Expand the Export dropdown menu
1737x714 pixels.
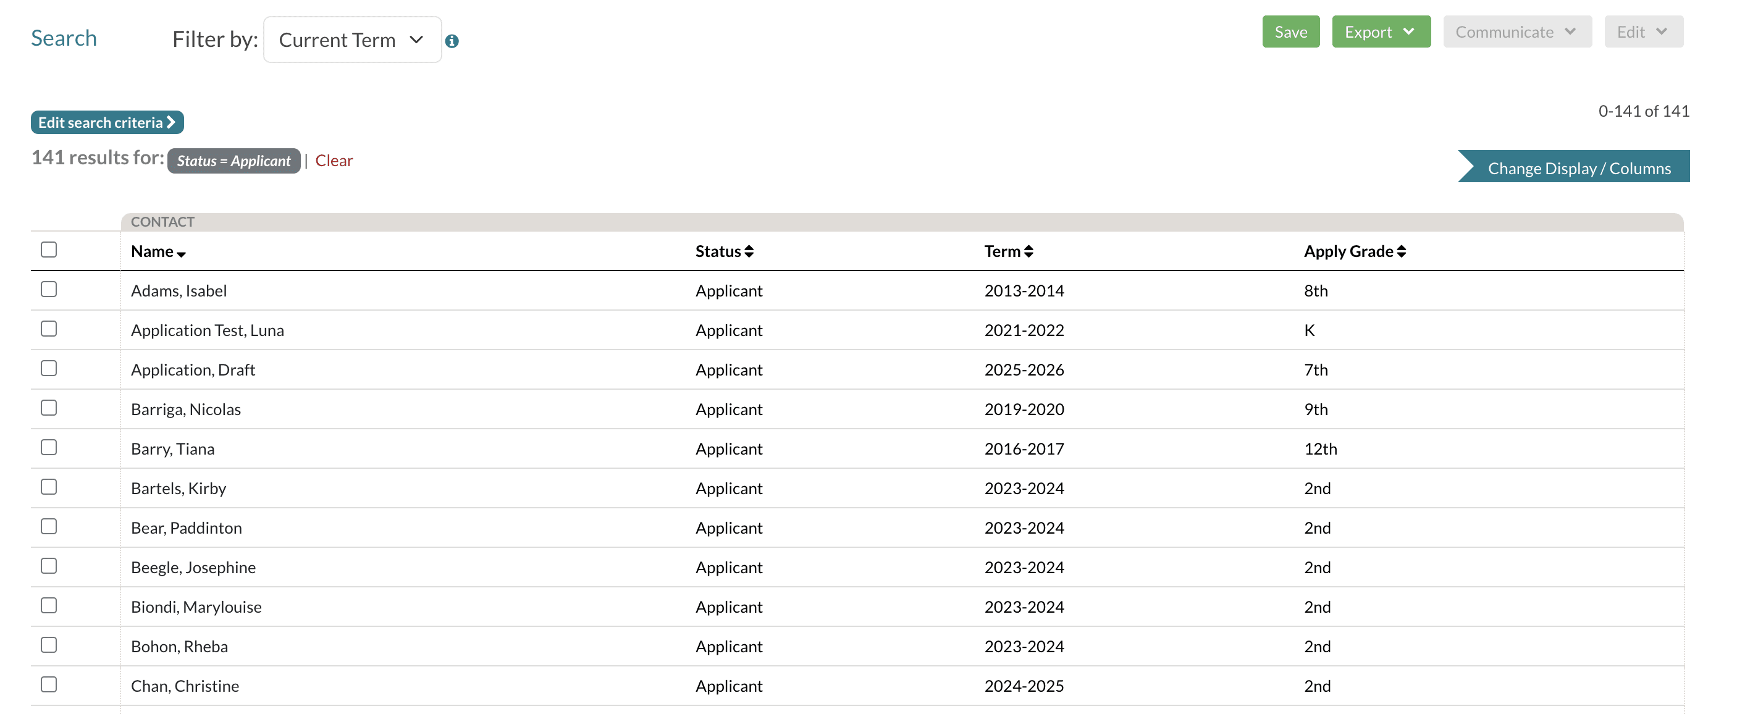point(1381,31)
